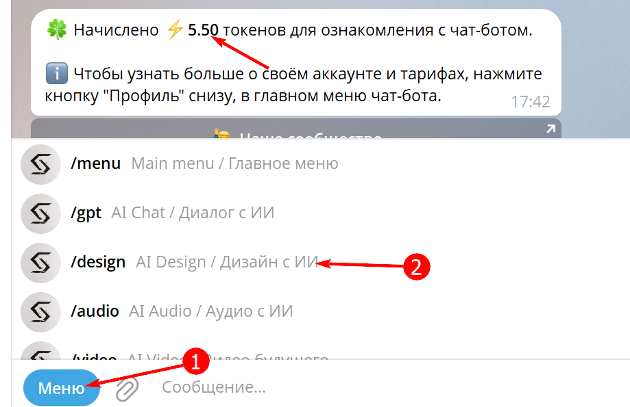Viewport: 630px width, 407px height.
Task: Click the bot avatar beside /gpt command
Action: tap(40, 213)
